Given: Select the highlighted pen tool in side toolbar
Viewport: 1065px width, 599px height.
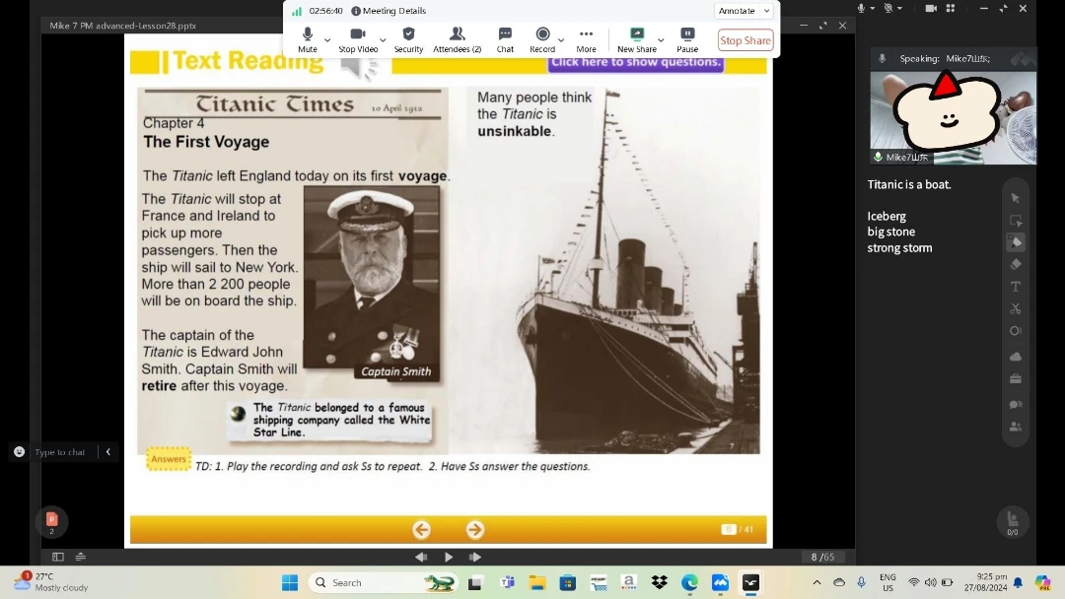Looking at the screenshot, I should pyautogui.click(x=1016, y=242).
